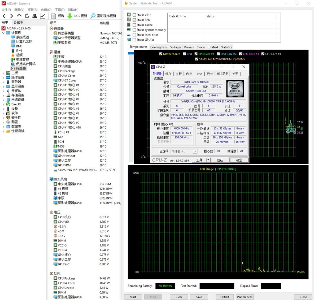Click the back navigation arrow in AIDA64

pyautogui.click(x=4, y=16)
